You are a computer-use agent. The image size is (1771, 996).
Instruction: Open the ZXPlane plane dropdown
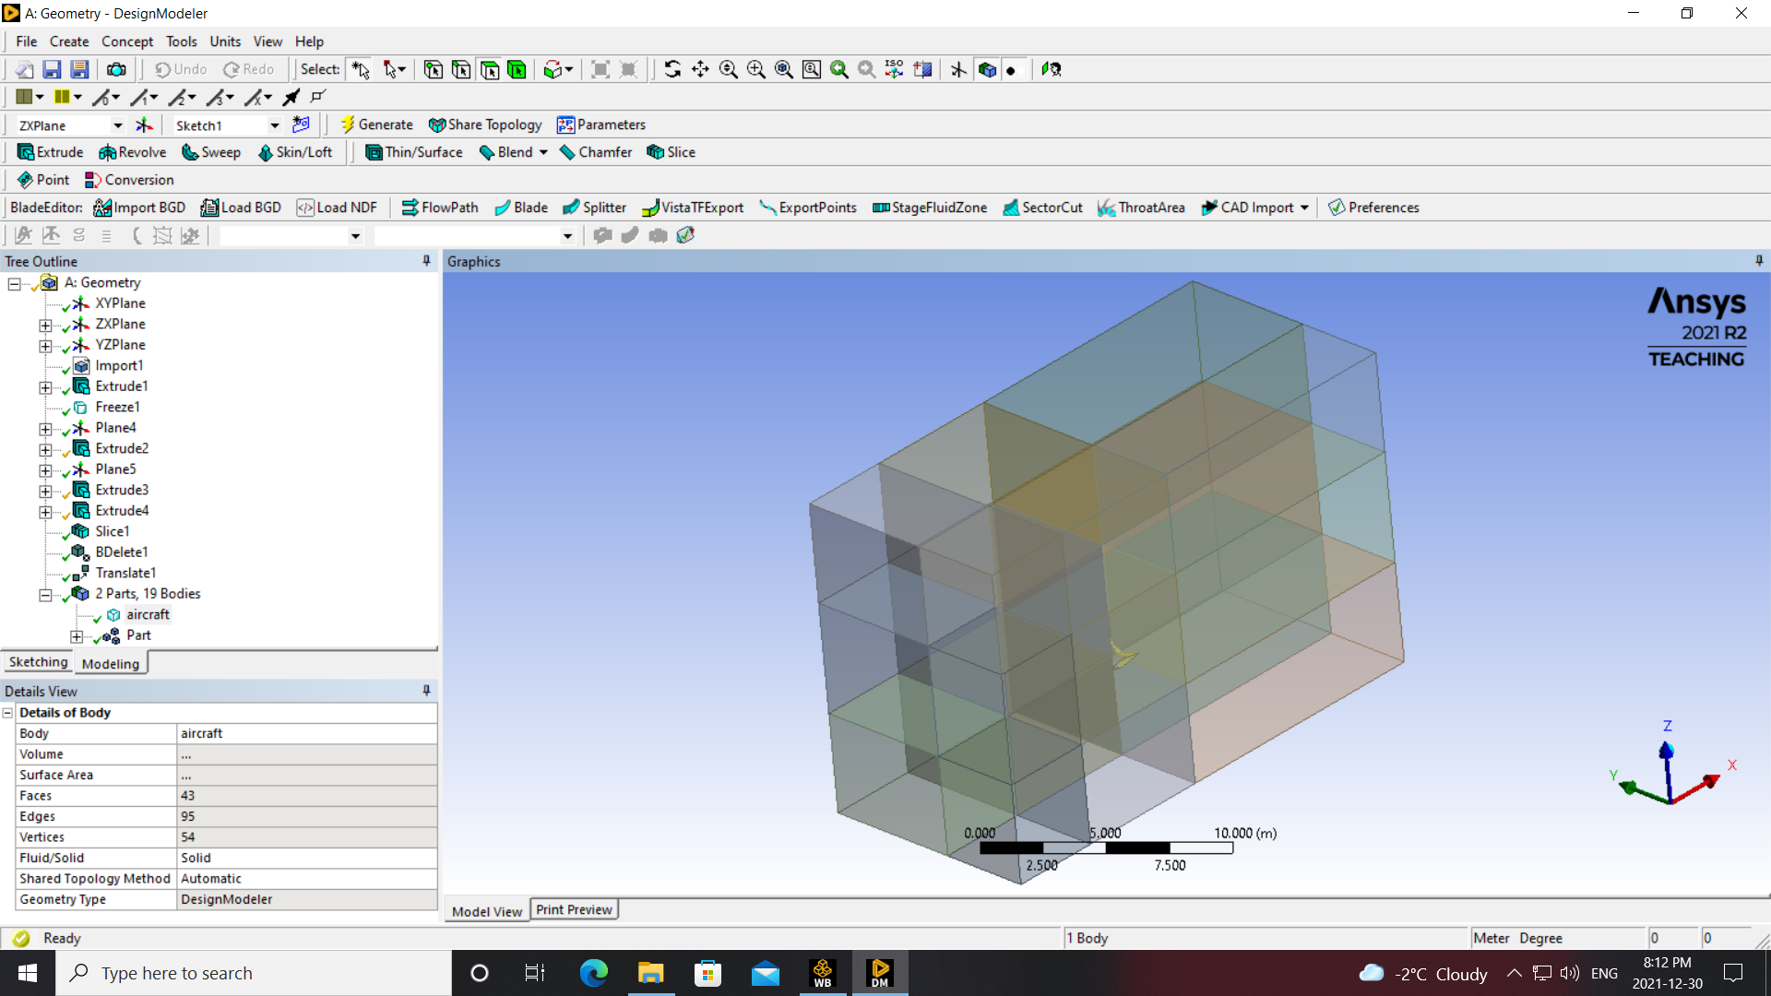tap(117, 125)
